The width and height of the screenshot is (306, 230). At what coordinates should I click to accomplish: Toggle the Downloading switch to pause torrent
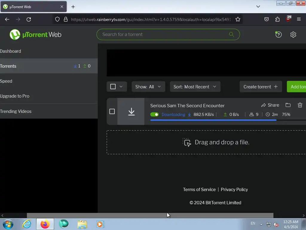coord(154,114)
